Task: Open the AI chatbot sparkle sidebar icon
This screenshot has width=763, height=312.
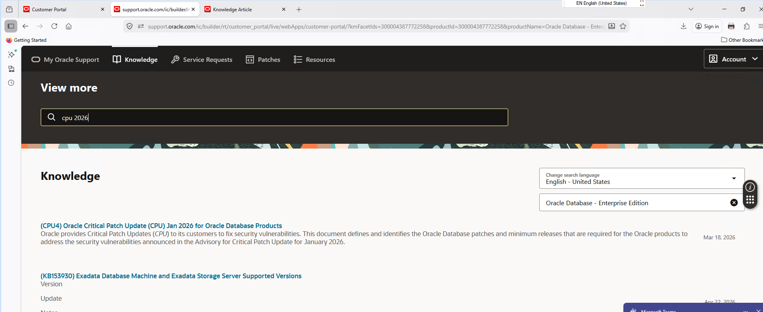Action: [11, 54]
